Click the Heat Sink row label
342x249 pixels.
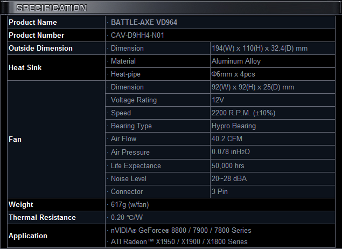point(25,68)
